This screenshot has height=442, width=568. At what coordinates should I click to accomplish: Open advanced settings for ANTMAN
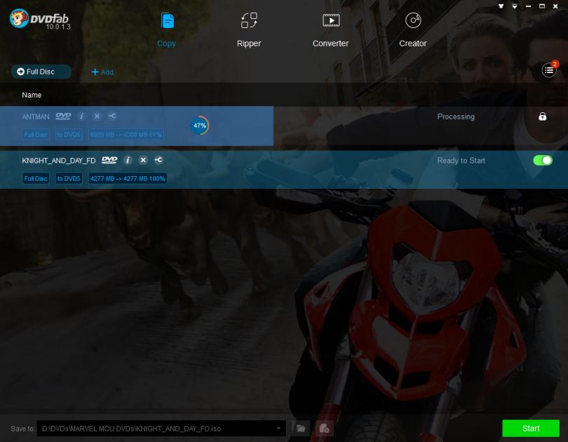[x=112, y=116]
